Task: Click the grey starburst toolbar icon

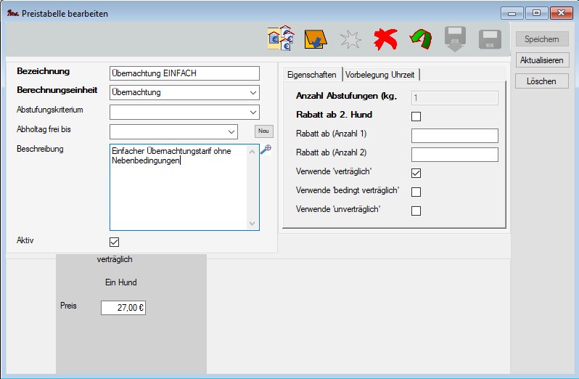Action: (350, 40)
